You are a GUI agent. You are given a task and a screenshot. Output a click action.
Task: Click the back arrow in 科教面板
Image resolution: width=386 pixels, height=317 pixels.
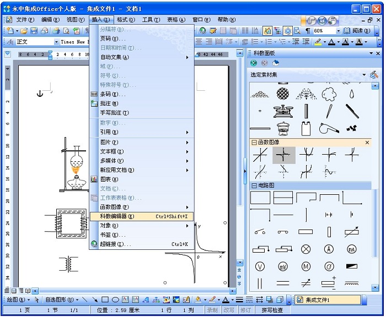click(x=254, y=63)
